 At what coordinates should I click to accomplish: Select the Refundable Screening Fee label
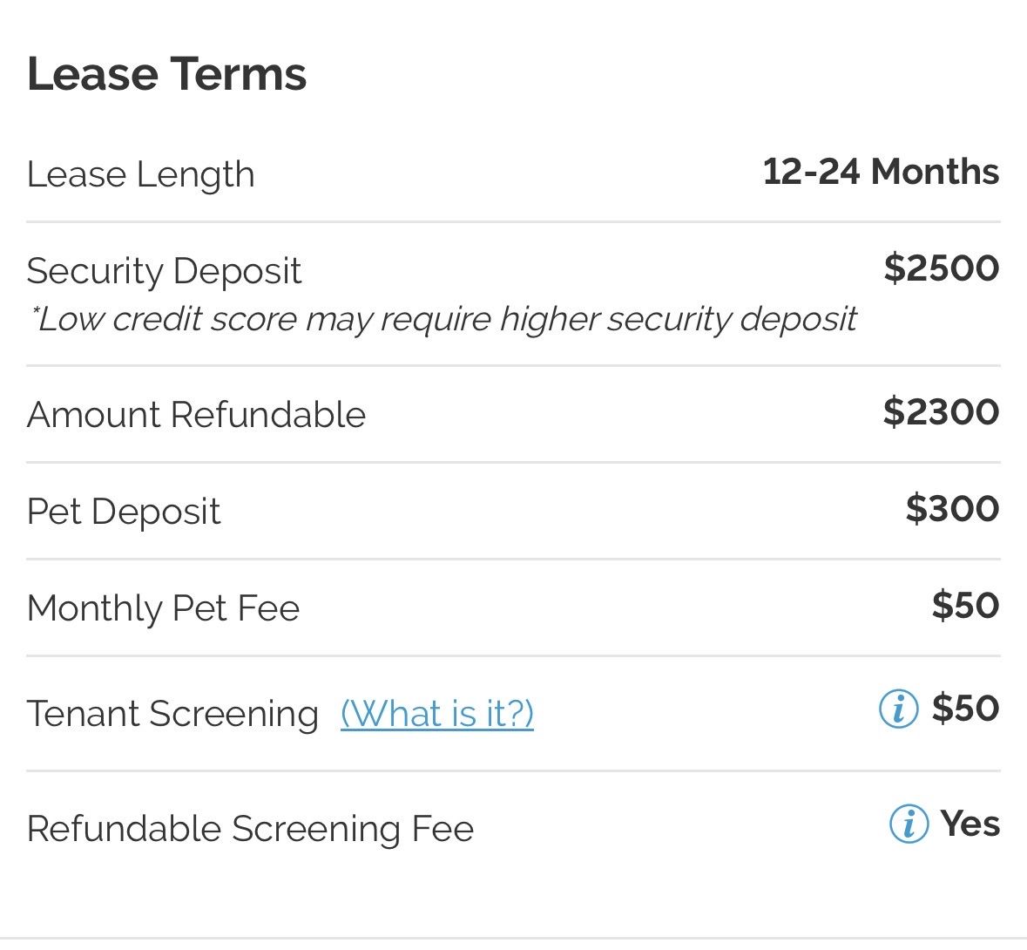point(249,829)
